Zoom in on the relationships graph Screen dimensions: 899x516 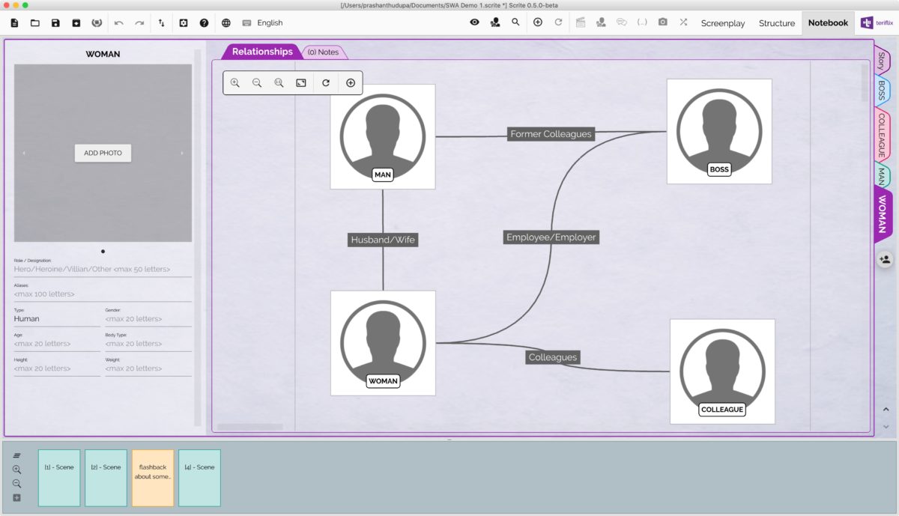(x=235, y=83)
